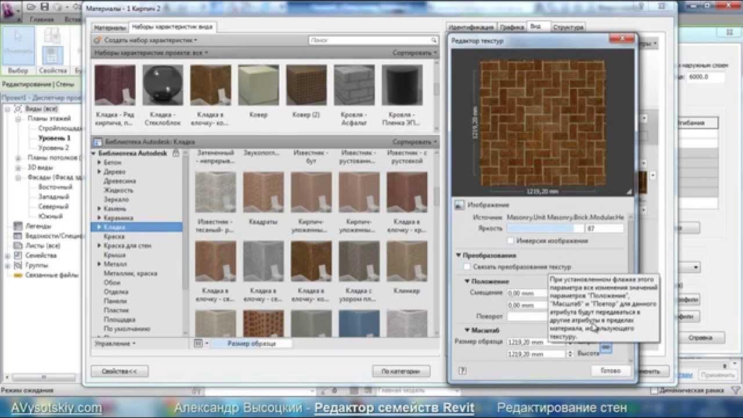The image size is (743, 418).
Task: Select Кладка - Ряд кирпича thumbnail
Action: [x=115, y=85]
